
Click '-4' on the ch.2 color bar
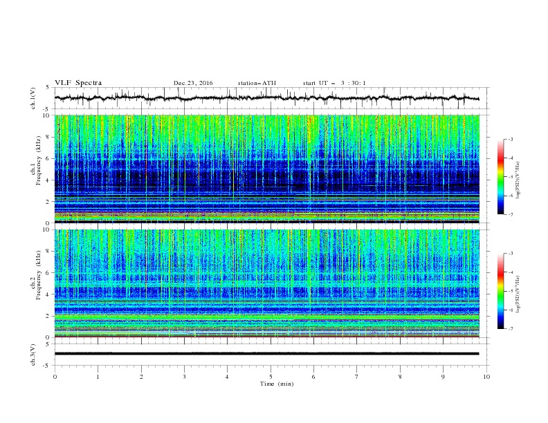pos(510,272)
